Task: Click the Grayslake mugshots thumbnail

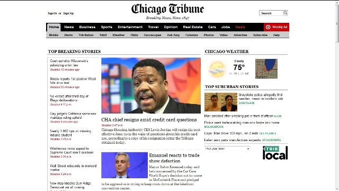Action: [221, 102]
